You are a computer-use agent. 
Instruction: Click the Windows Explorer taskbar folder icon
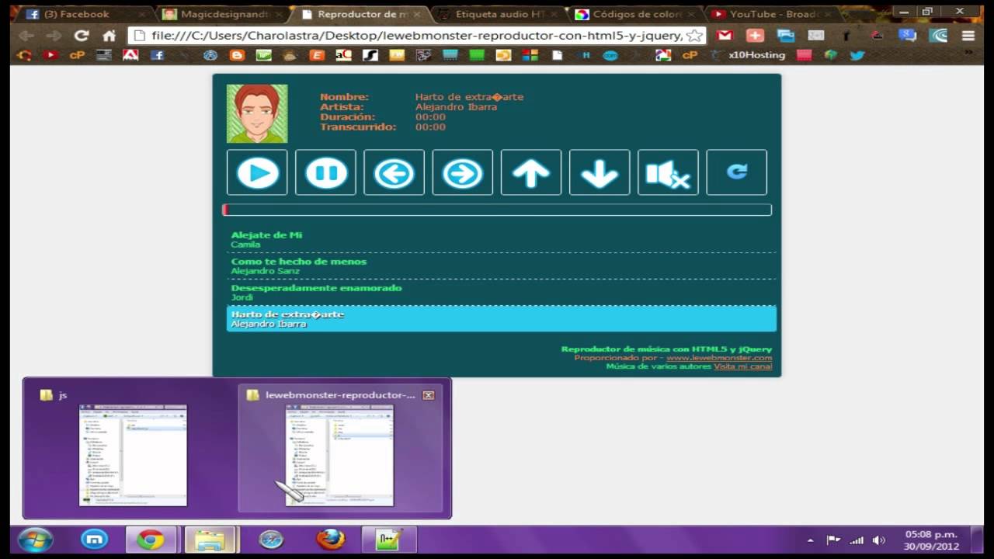tap(210, 539)
